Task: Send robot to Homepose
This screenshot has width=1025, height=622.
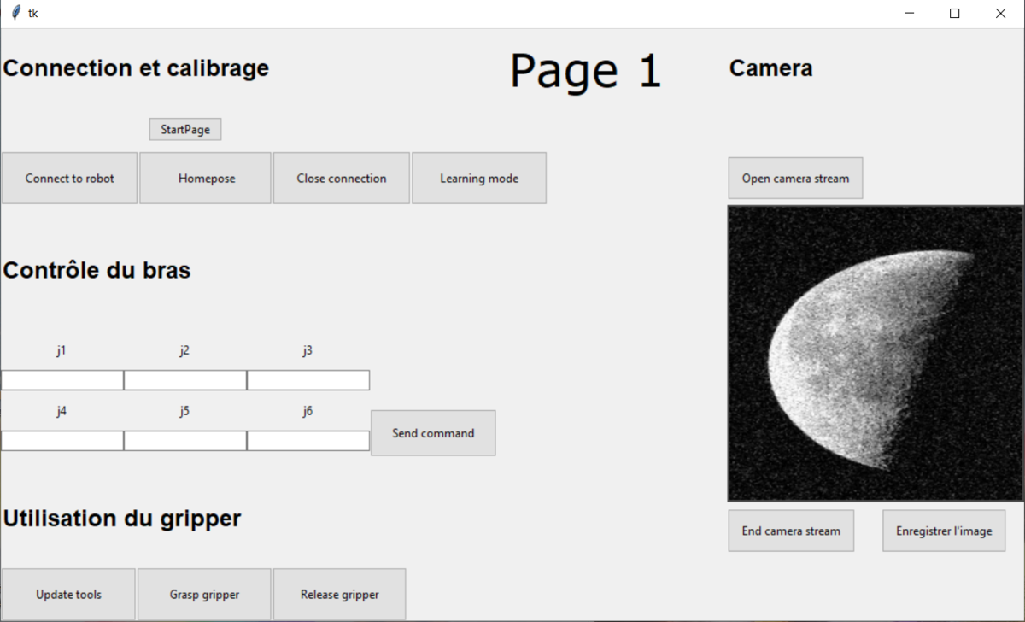Action: click(x=206, y=179)
